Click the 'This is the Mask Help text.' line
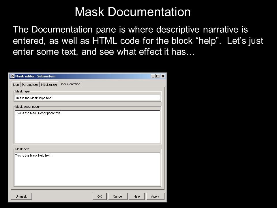Image resolution: width=277 pixels, height=208 pixels. pos(33,155)
